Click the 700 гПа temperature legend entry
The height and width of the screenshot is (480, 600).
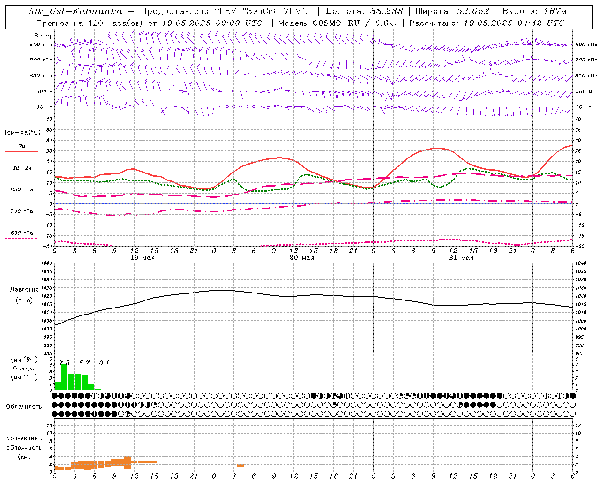(x=22, y=211)
